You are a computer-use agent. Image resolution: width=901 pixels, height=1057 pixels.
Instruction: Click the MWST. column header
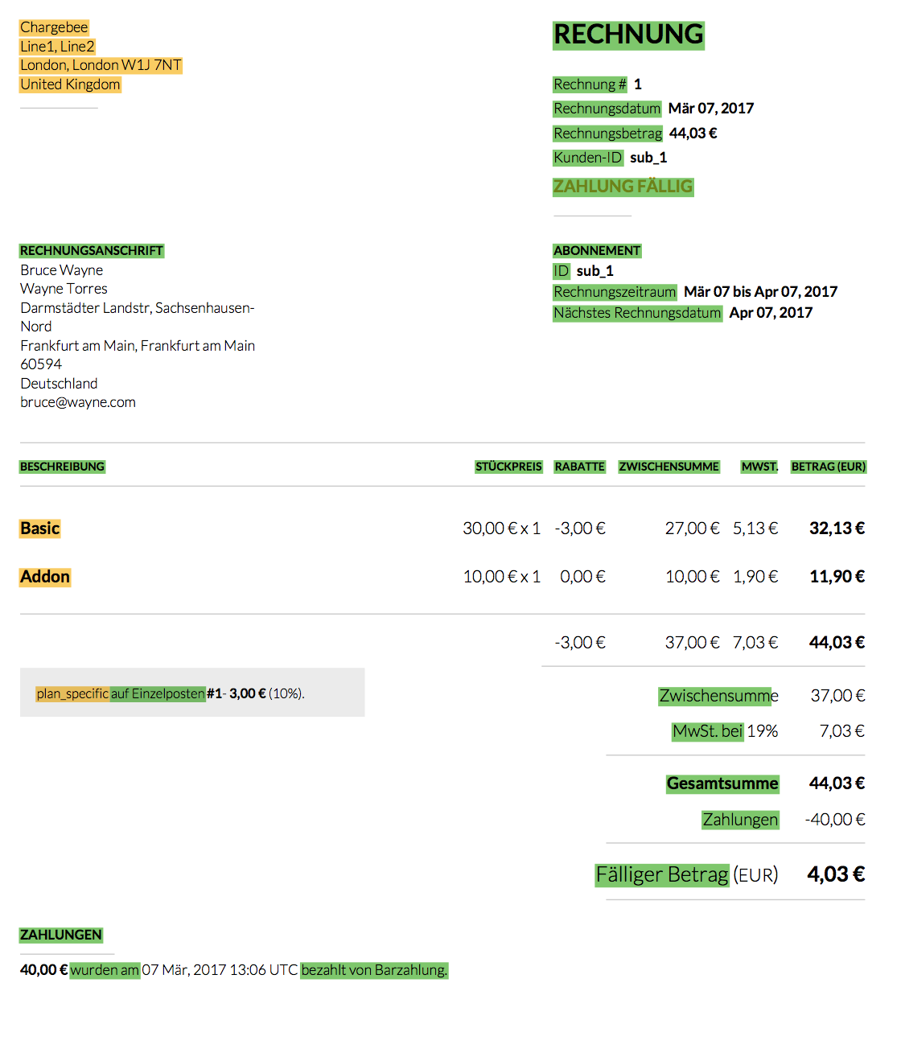pos(759,467)
